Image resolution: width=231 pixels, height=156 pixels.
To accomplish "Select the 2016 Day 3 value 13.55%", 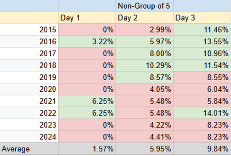I will [x=202, y=41].
